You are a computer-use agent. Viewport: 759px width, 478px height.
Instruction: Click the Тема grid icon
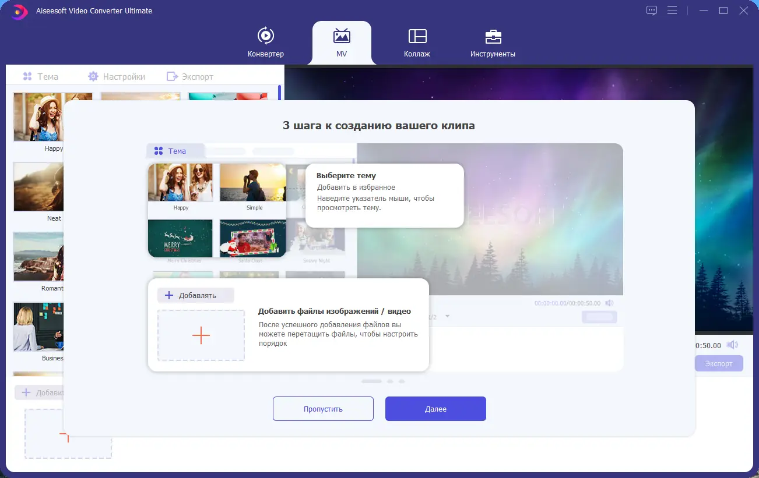[27, 76]
